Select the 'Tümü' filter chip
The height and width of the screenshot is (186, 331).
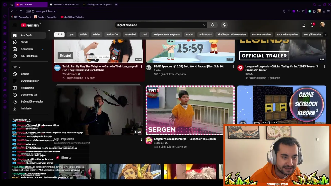coord(59,35)
